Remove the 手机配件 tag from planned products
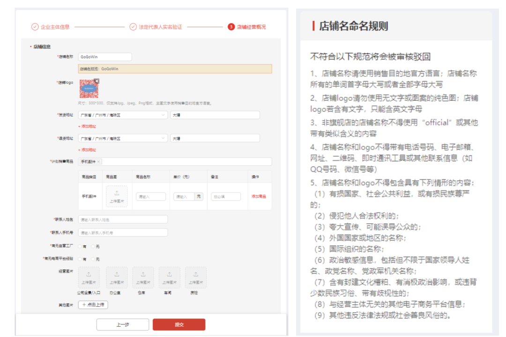506x337 pixels. [x=99, y=161]
